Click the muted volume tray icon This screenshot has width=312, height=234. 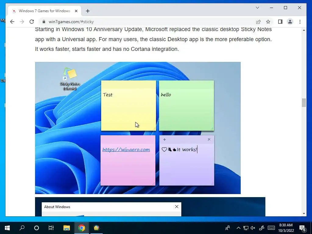click(x=253, y=228)
